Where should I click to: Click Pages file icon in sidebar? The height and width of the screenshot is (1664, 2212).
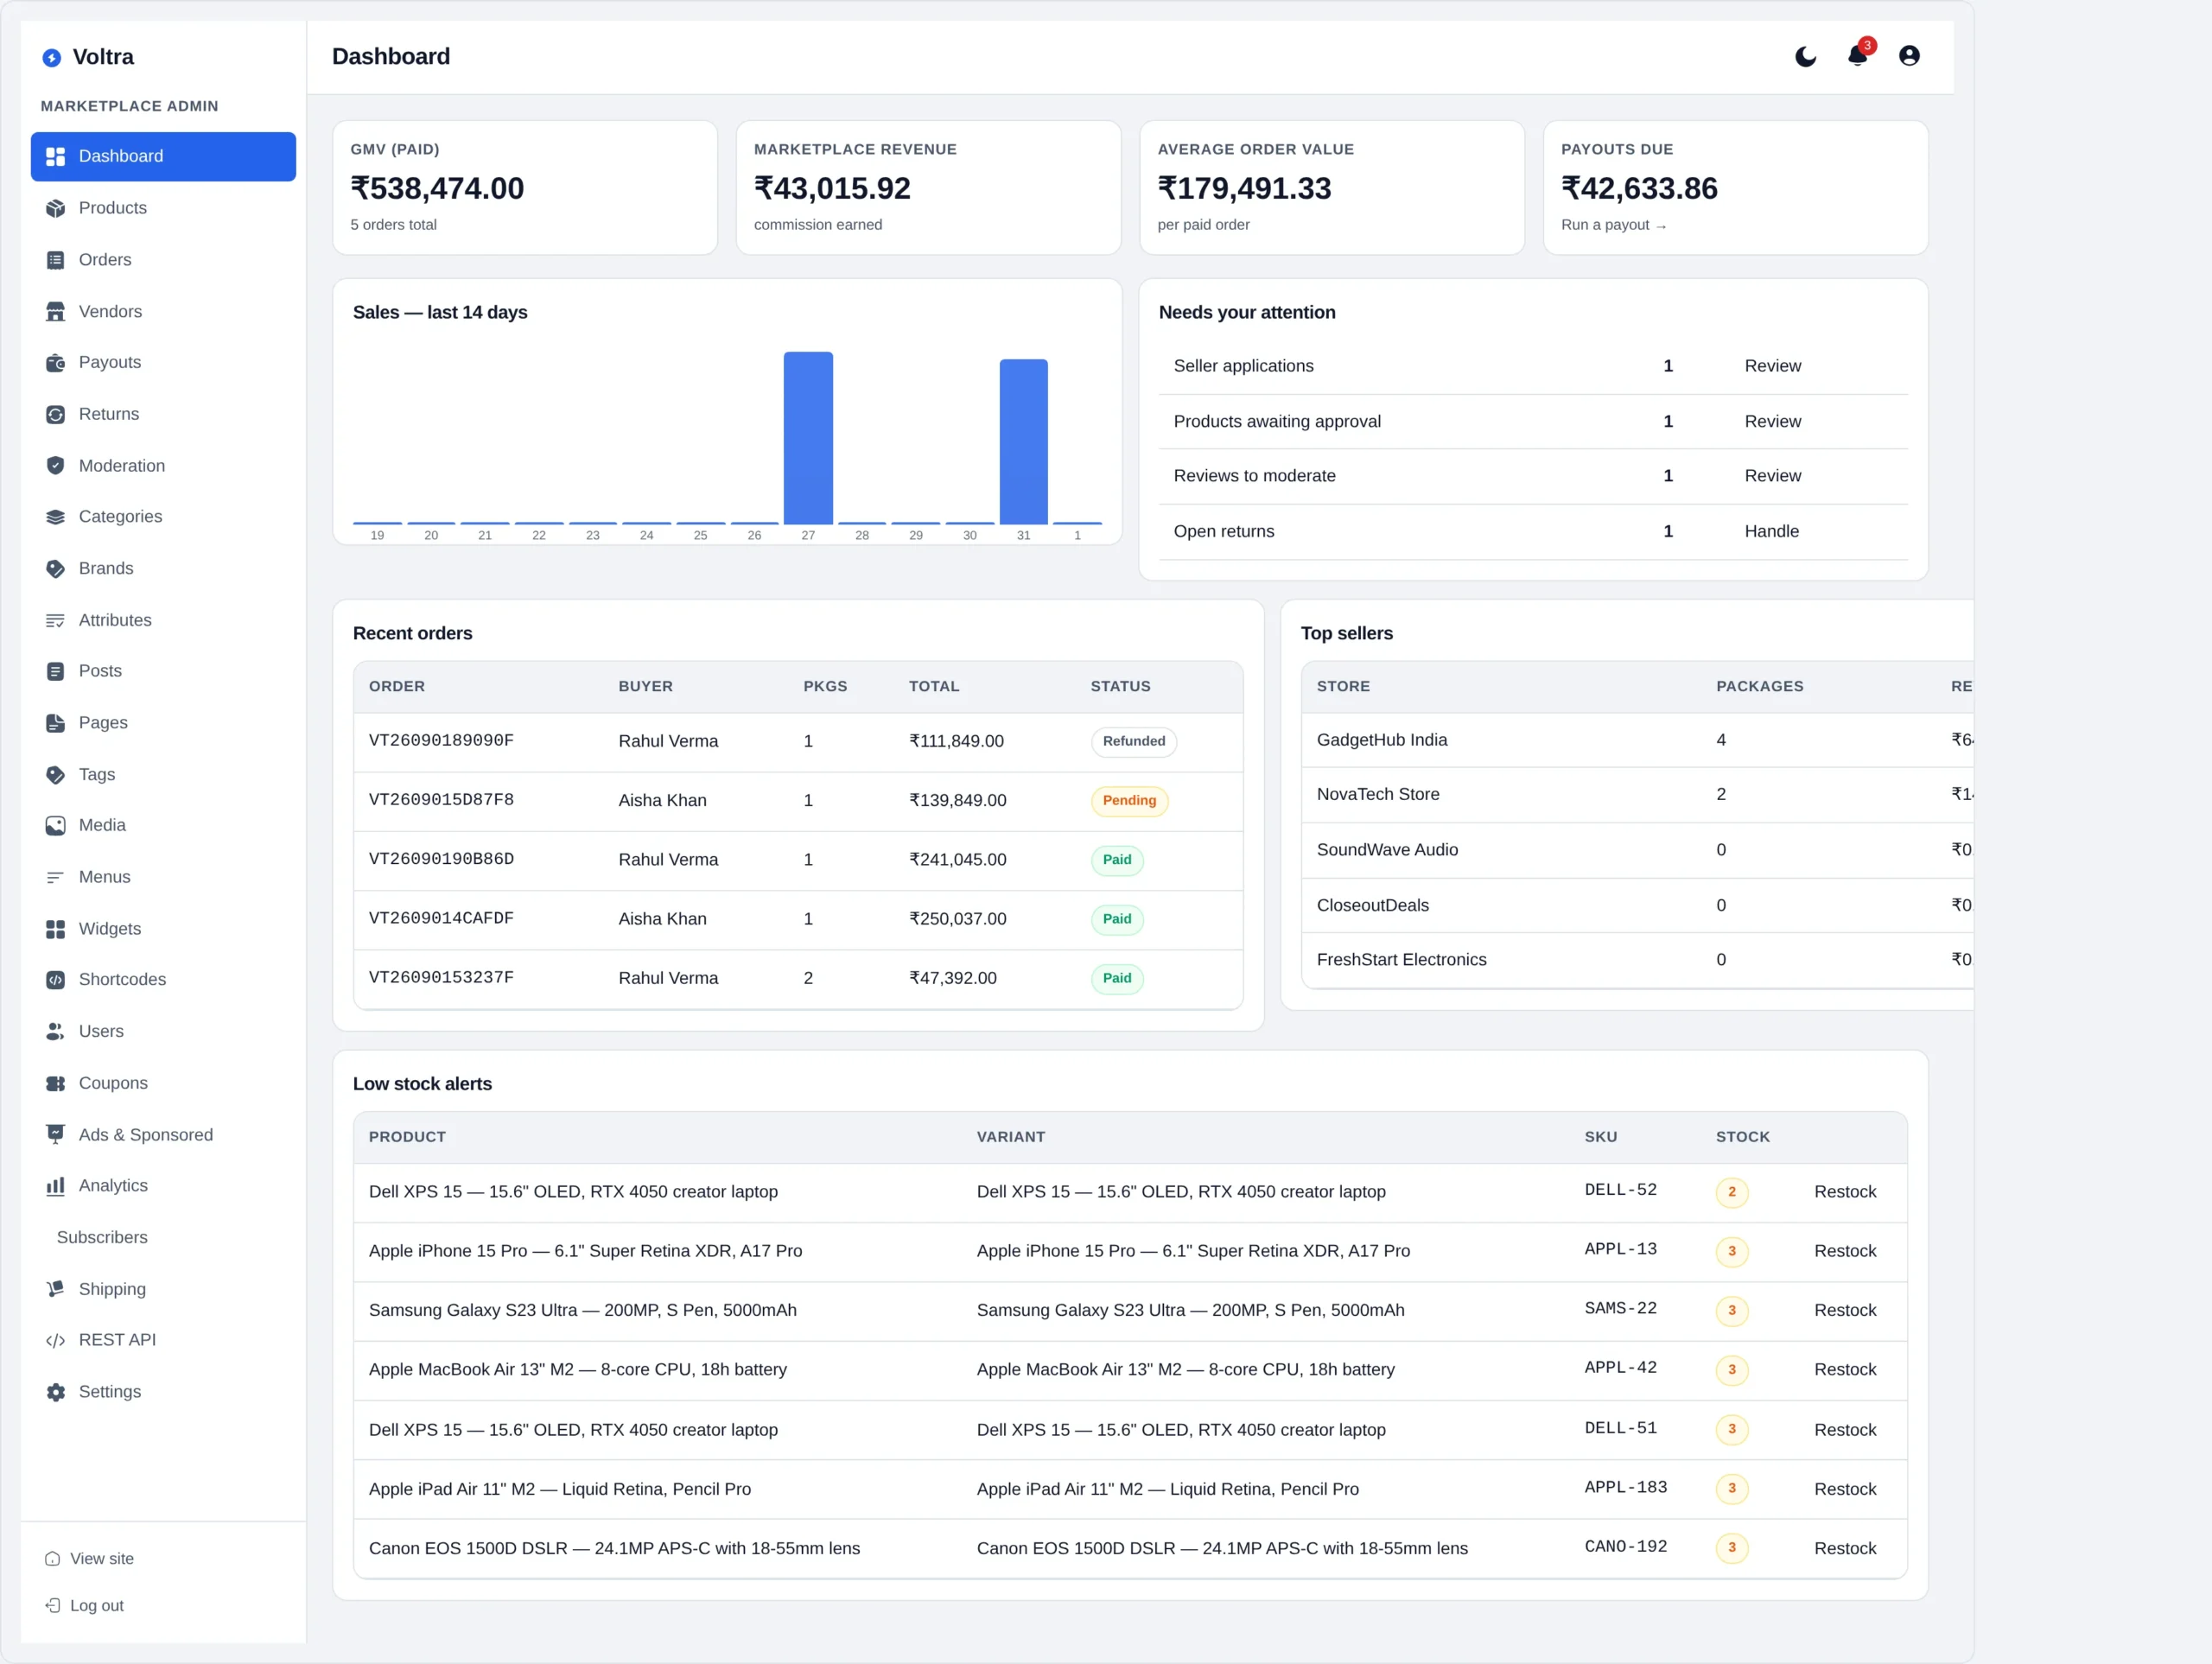(x=56, y=723)
